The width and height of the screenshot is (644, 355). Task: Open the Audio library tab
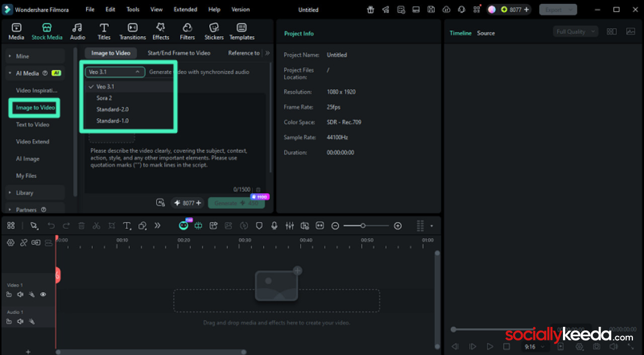(77, 31)
